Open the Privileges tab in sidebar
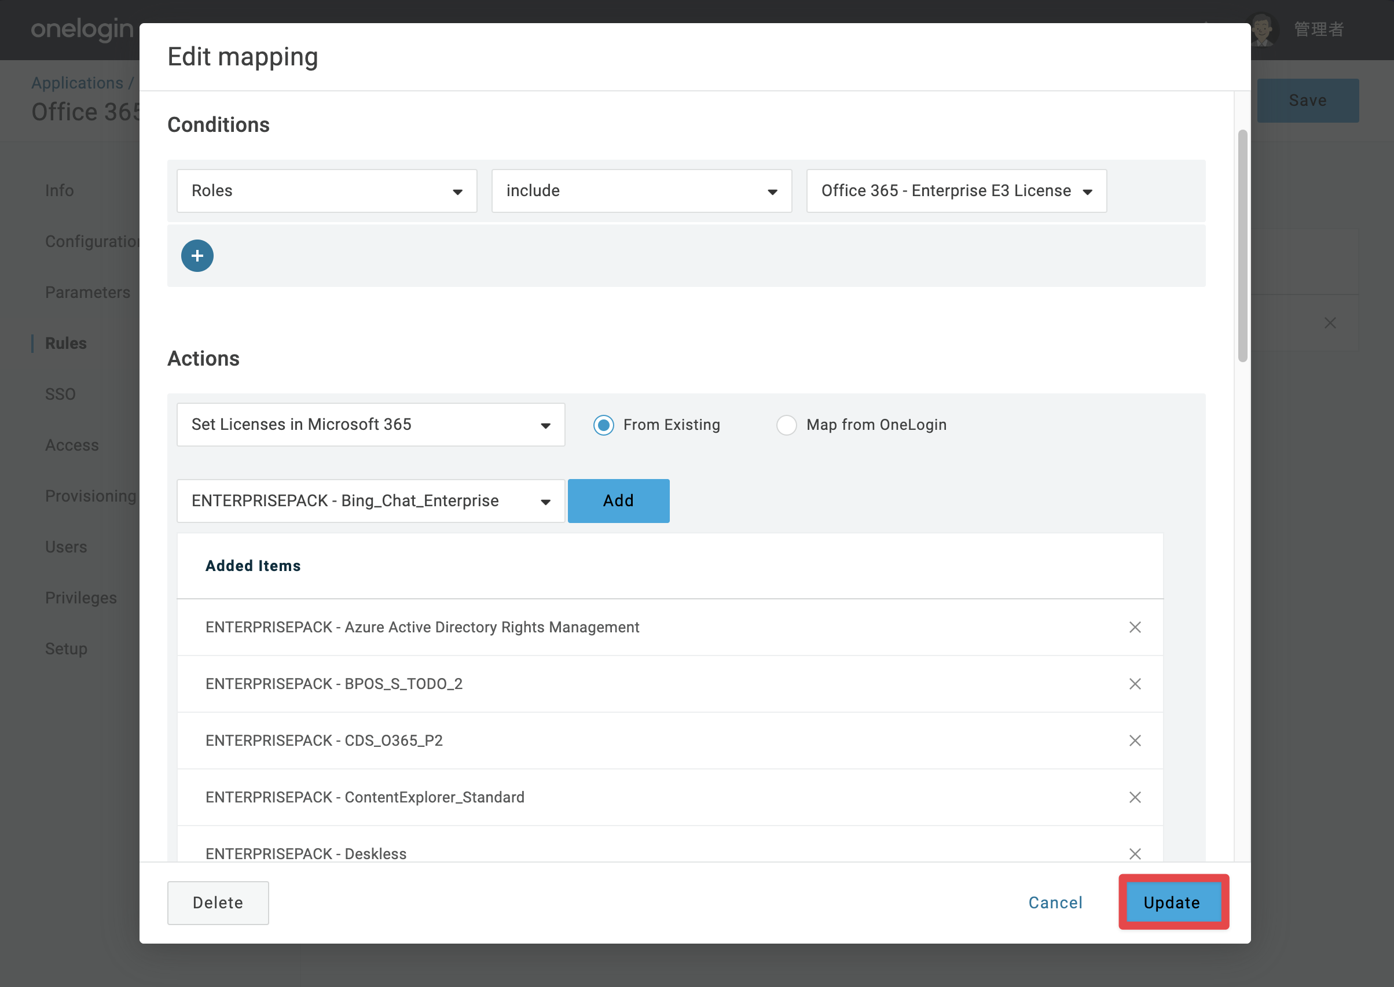1394x987 pixels. [x=81, y=598]
